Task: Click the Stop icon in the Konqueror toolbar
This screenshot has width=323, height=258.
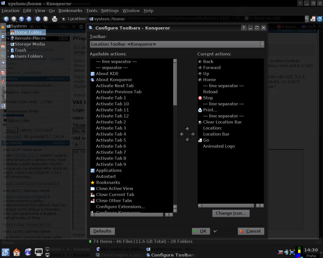Action: (45, 19)
